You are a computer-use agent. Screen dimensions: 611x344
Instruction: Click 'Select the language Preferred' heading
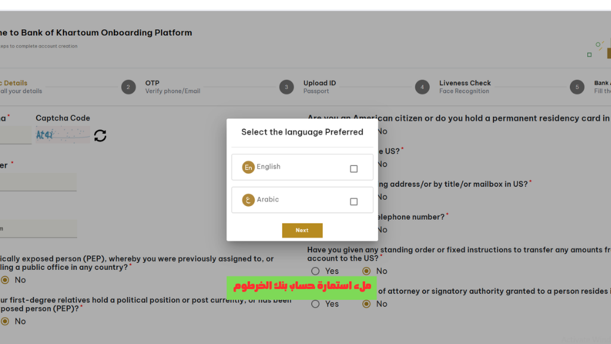coord(302,132)
